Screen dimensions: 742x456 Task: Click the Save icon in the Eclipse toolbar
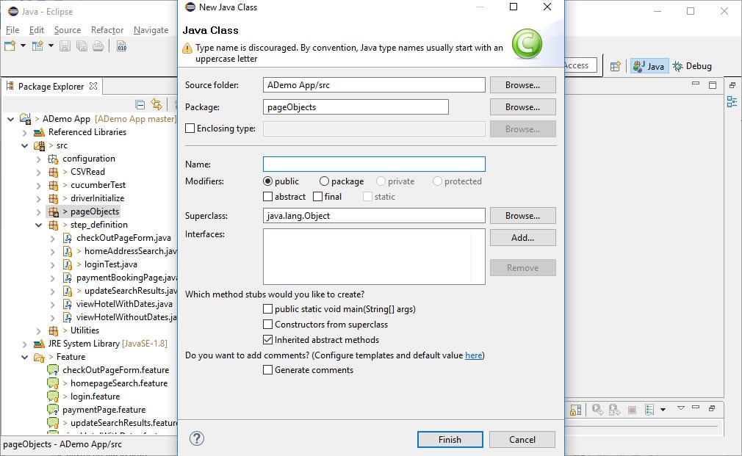[65, 46]
